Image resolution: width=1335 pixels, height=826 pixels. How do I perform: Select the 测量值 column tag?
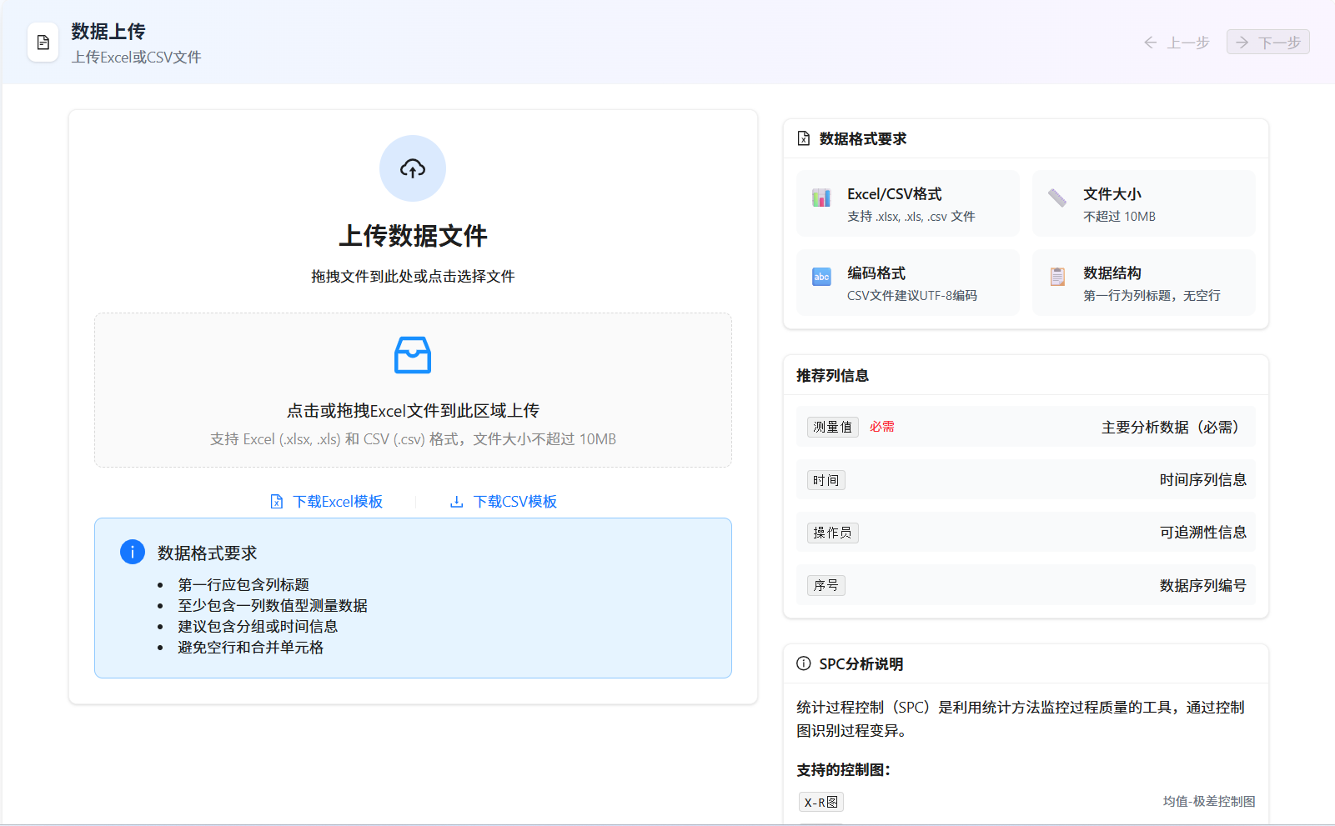pyautogui.click(x=832, y=428)
